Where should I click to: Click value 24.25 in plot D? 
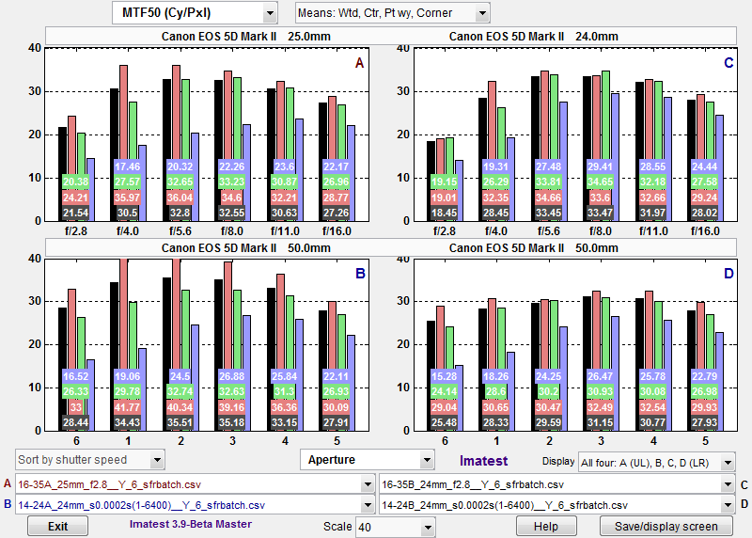548,376
